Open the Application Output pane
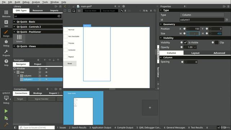231x130 pixels. (x=100, y=127)
